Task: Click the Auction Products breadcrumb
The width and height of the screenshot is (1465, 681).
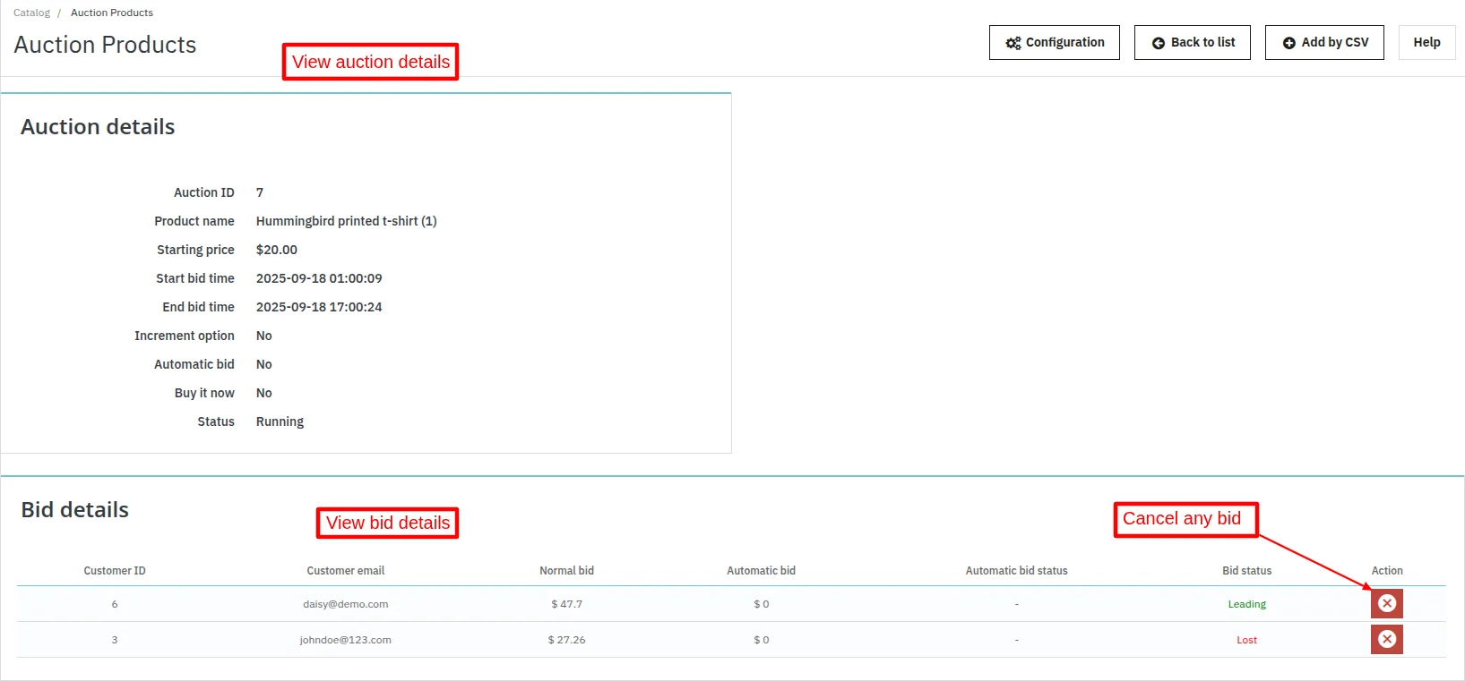Action: click(112, 13)
